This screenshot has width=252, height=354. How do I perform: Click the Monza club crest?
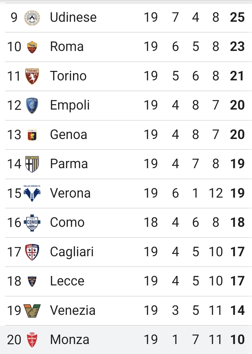coord(32,340)
